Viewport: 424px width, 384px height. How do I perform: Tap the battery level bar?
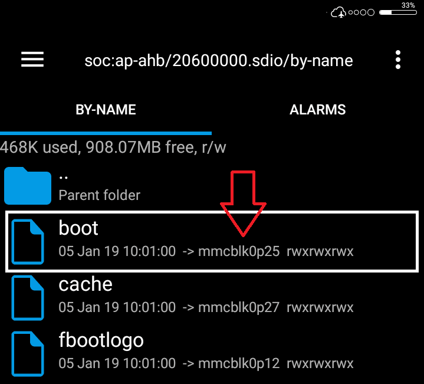[x=398, y=12]
